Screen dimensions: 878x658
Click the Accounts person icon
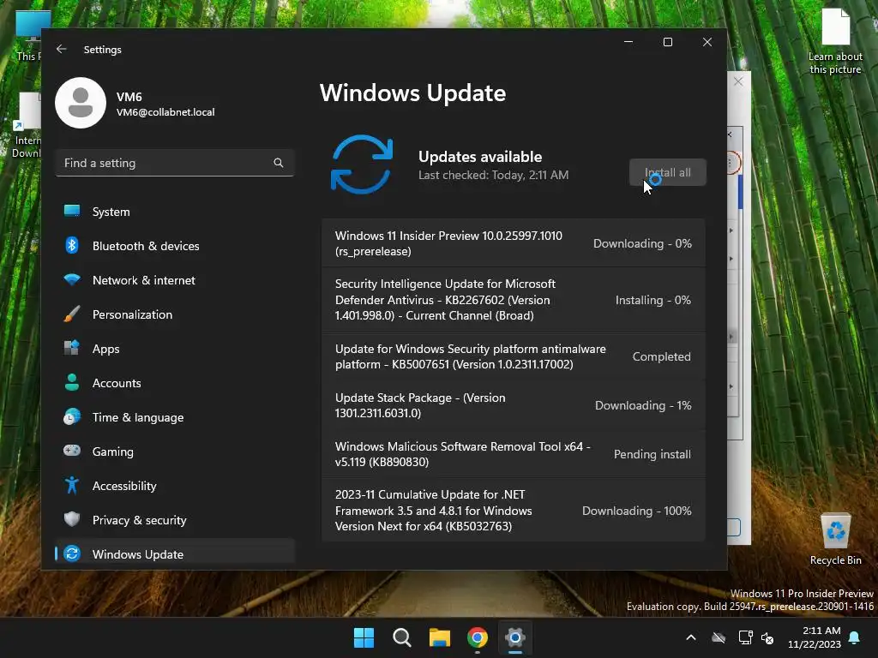tap(72, 382)
